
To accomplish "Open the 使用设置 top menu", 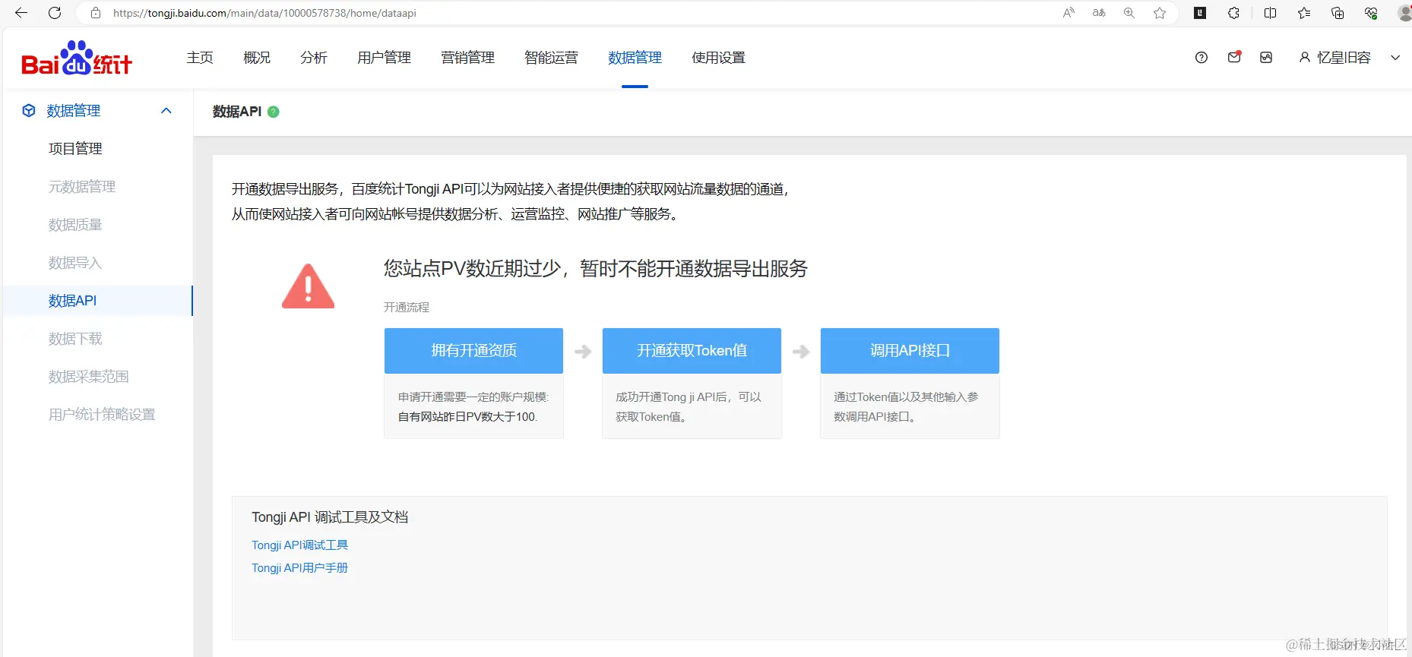I will click(719, 58).
